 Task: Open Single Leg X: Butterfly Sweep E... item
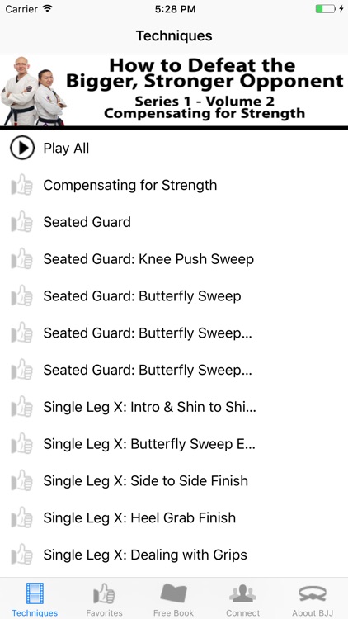click(x=174, y=444)
